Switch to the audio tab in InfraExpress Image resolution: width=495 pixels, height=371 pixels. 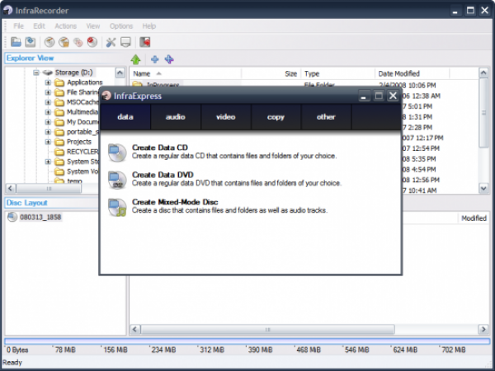(x=176, y=117)
